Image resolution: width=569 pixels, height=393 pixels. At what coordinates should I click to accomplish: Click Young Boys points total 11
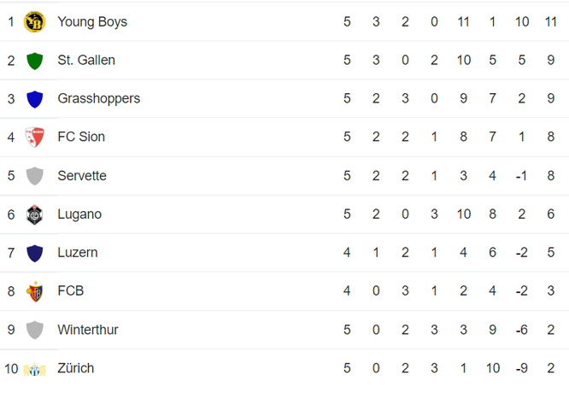[x=550, y=21]
